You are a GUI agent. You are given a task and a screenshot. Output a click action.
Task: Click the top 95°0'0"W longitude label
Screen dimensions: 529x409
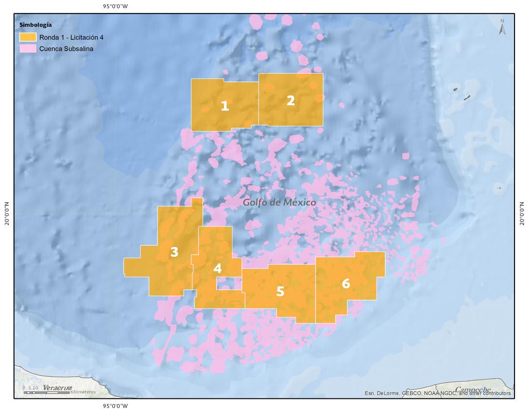point(115,6)
